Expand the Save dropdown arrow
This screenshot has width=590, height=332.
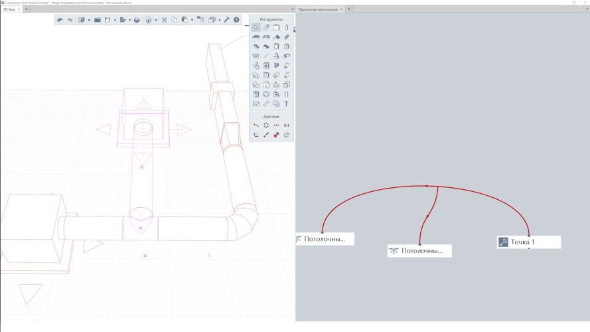point(113,20)
